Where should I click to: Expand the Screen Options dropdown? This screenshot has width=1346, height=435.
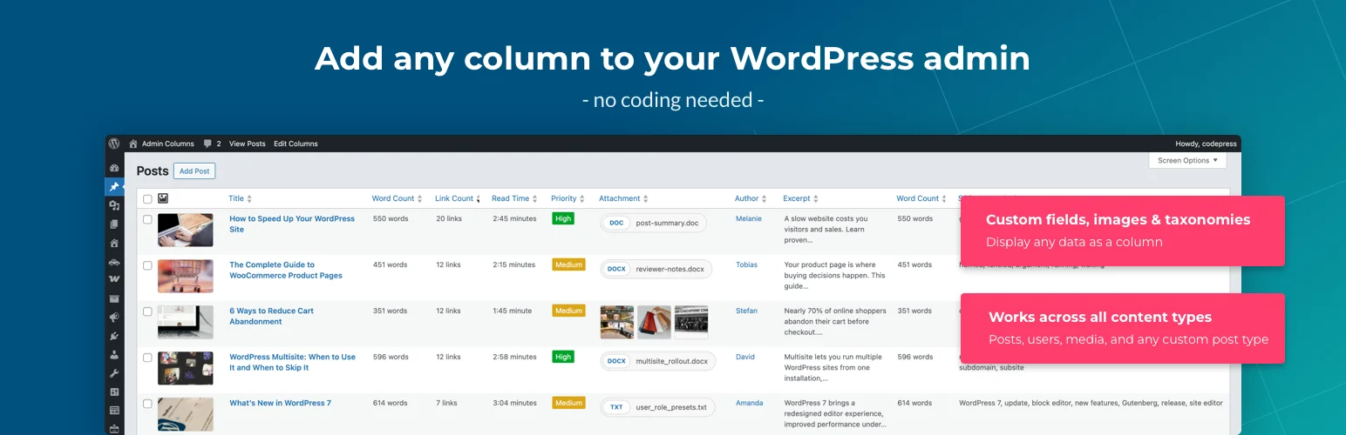coord(1187,160)
